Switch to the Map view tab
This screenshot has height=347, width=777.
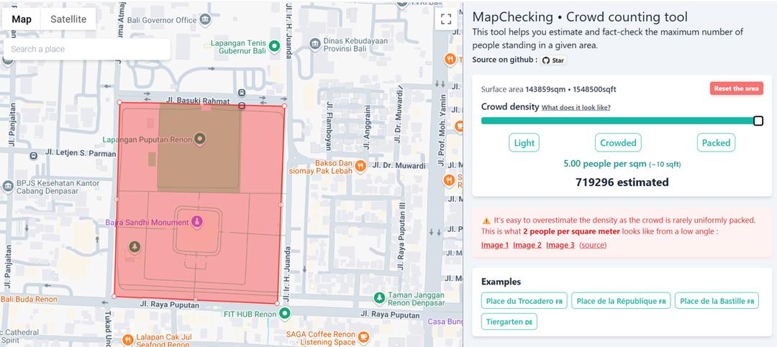[22, 19]
